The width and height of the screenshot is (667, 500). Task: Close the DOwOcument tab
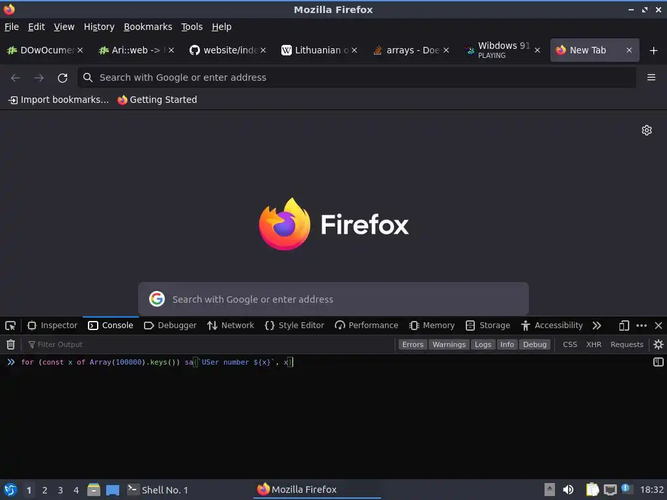[x=80, y=50]
